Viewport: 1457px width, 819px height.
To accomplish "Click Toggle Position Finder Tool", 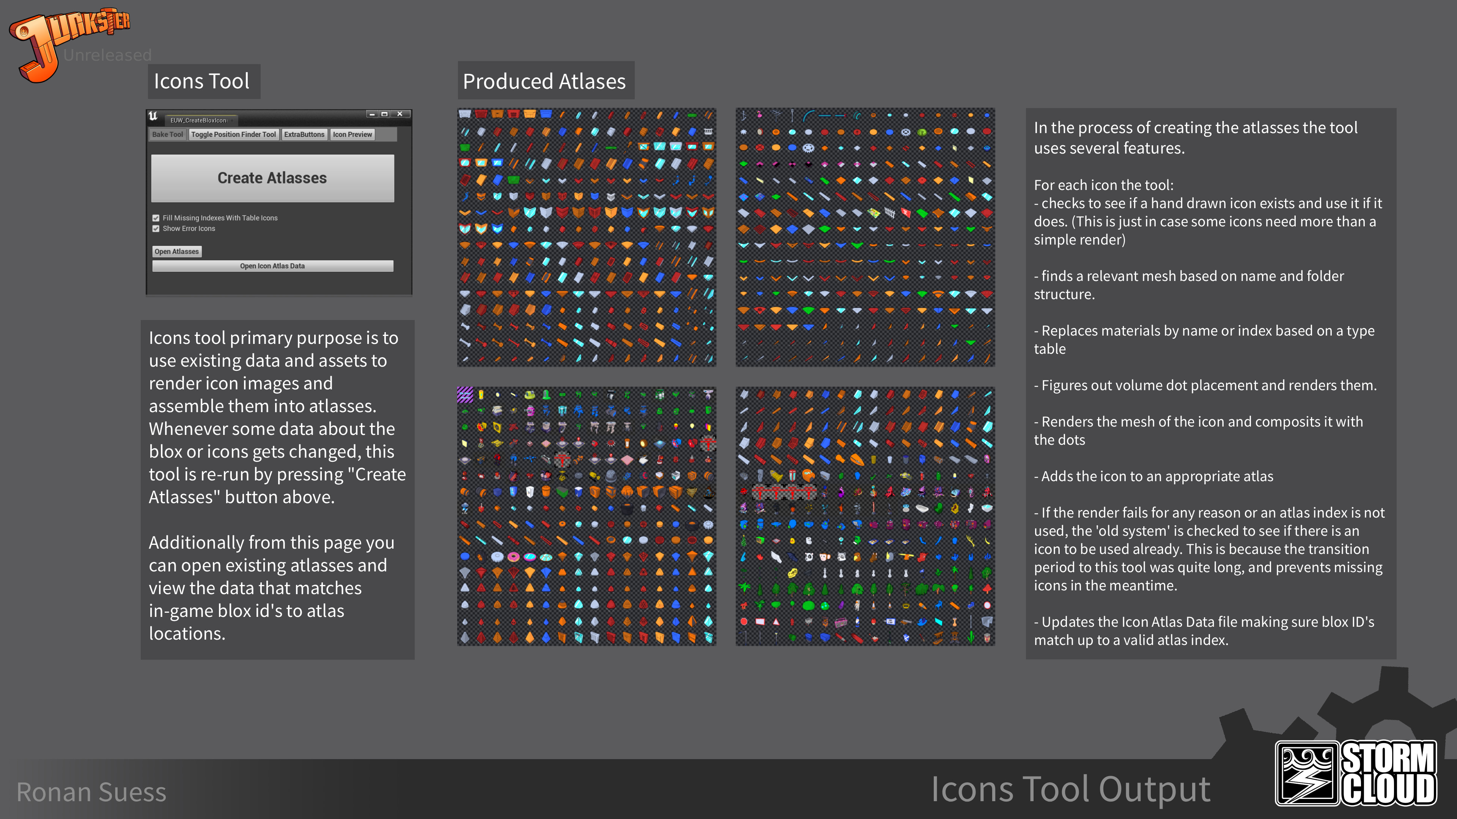I will point(234,134).
